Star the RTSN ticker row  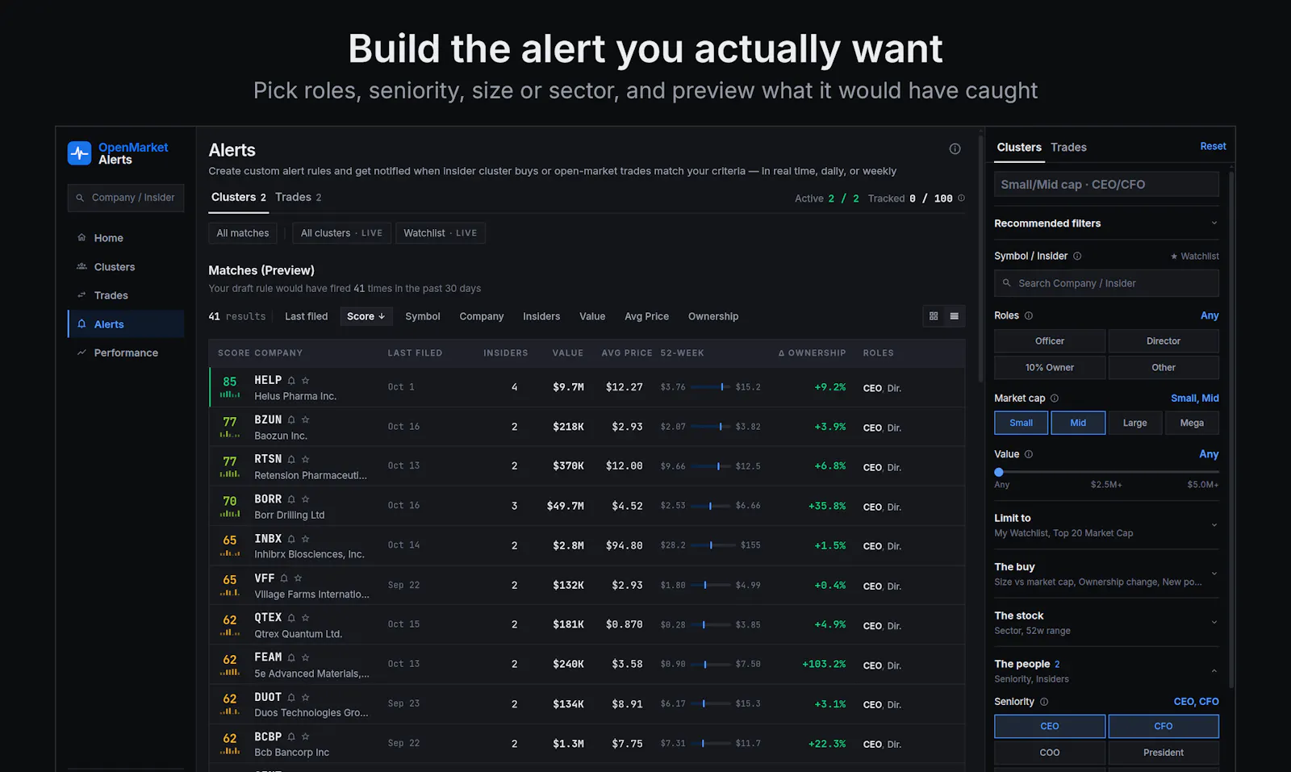click(305, 459)
